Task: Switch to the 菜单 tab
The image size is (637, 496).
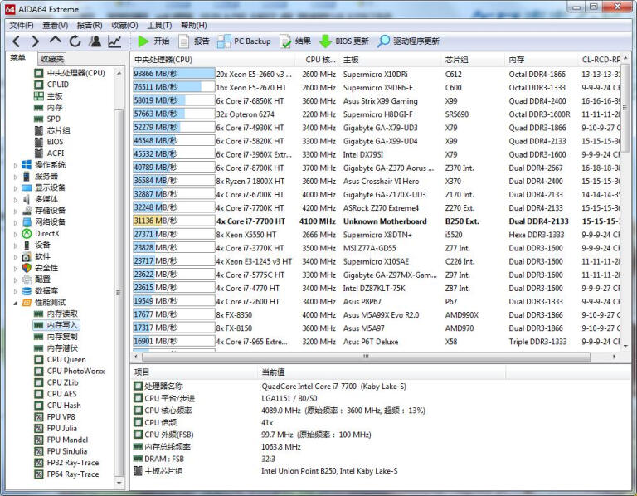Action: click(x=17, y=58)
